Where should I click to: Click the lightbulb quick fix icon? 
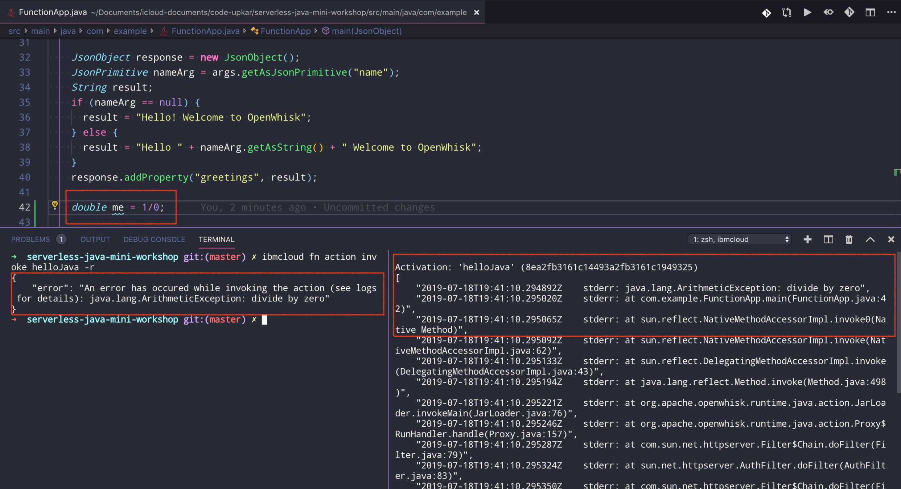[55, 205]
